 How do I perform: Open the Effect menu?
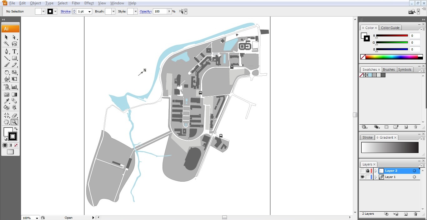pyautogui.click(x=89, y=3)
